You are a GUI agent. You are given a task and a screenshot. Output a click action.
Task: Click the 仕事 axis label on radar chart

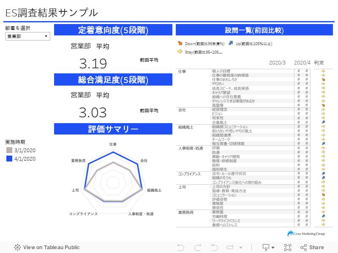(x=113, y=144)
